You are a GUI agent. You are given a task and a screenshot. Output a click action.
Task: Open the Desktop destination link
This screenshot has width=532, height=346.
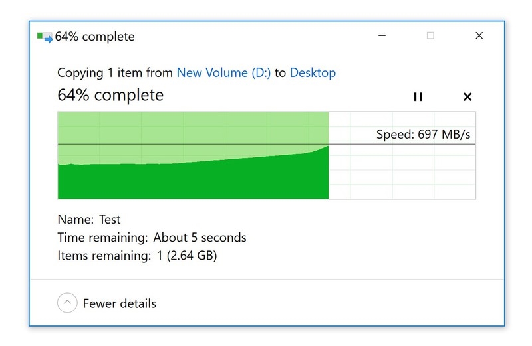[313, 73]
